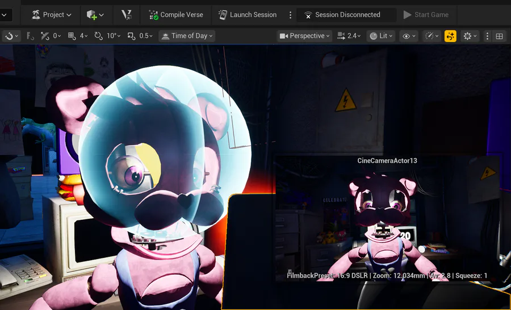
Task: Click the disabled Start Game button
Action: click(x=426, y=15)
